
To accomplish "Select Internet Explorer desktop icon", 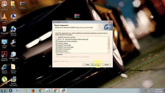I will point(4,69).
